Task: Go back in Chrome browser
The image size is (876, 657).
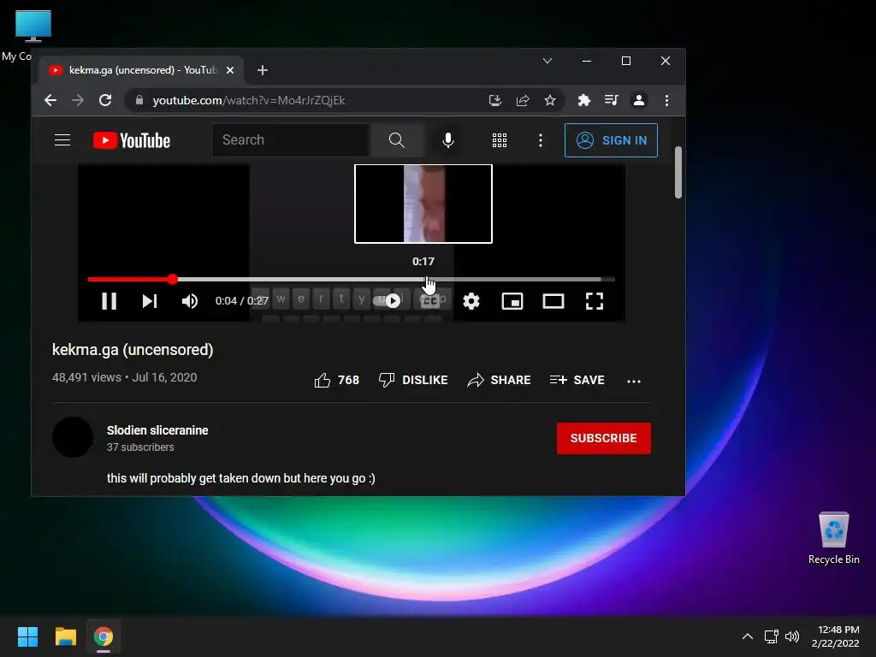Action: 50,101
